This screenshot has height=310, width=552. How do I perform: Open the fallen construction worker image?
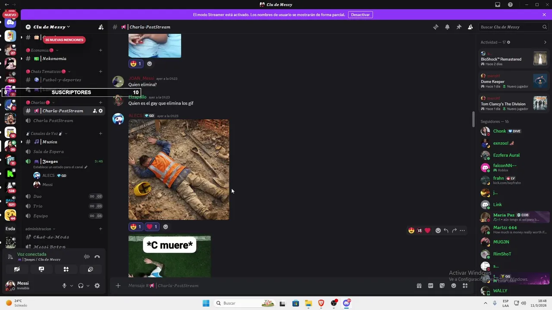tap(179, 170)
